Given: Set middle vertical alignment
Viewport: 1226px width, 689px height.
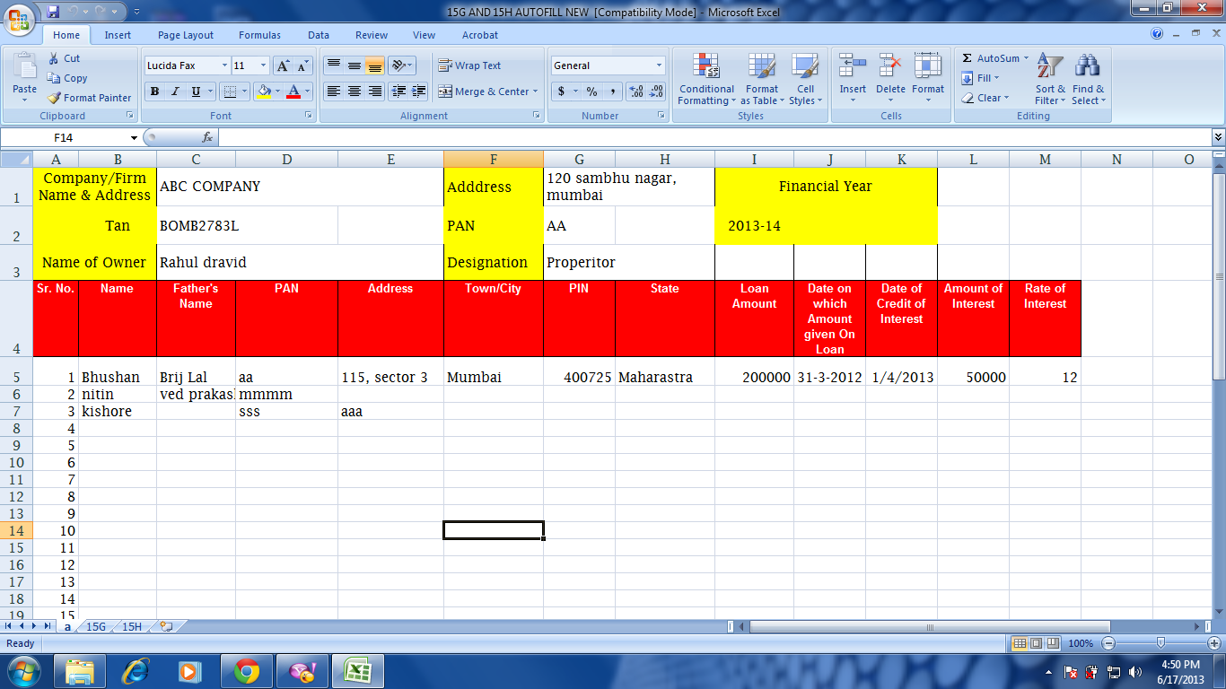Looking at the screenshot, I should click(x=355, y=65).
